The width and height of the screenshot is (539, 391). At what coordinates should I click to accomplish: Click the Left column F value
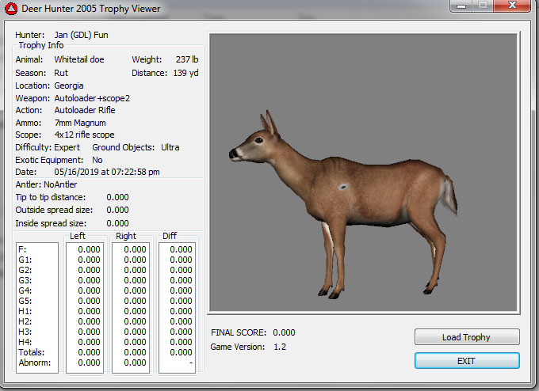(88, 249)
